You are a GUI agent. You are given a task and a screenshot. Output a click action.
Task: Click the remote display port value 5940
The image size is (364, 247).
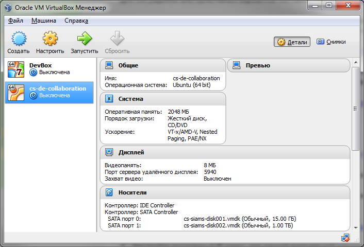pyautogui.click(x=210, y=172)
